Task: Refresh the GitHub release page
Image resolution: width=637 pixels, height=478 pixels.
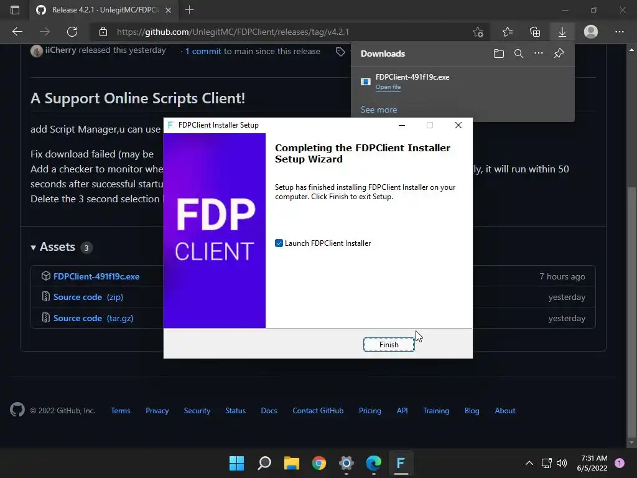Action: click(x=72, y=32)
